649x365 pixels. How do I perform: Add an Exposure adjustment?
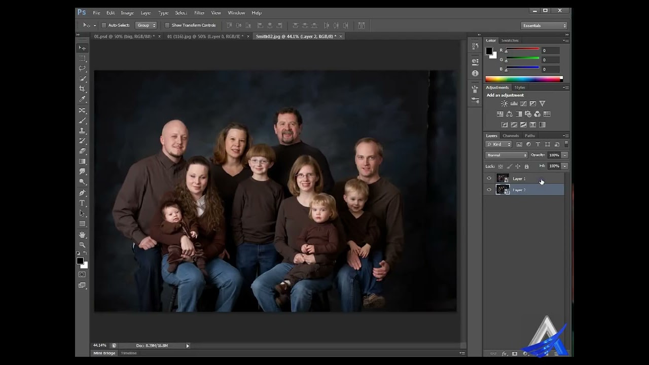point(532,103)
